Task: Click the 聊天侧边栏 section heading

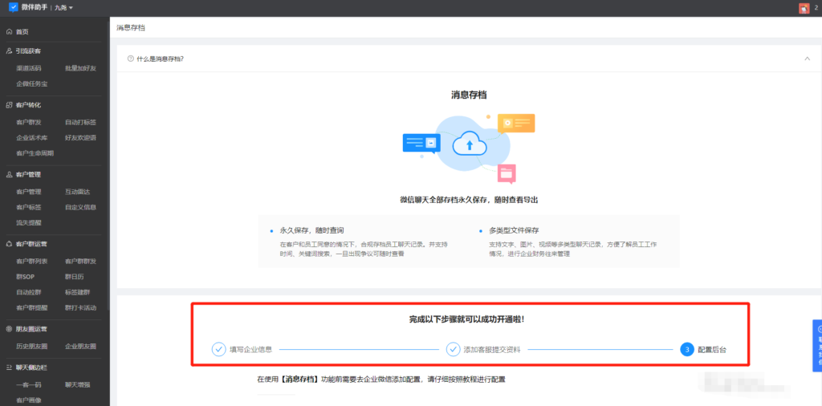Action: pos(31,367)
